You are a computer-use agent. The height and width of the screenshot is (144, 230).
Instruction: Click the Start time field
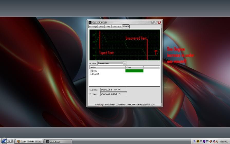click(113, 90)
